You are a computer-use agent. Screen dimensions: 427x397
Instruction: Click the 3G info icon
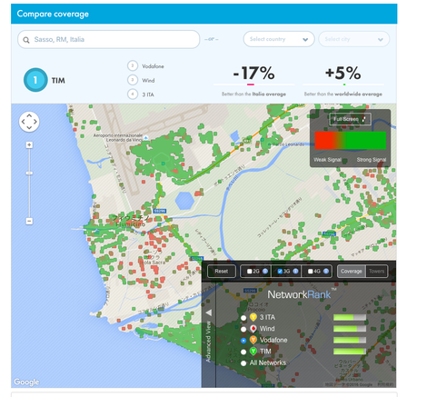pyautogui.click(x=295, y=272)
